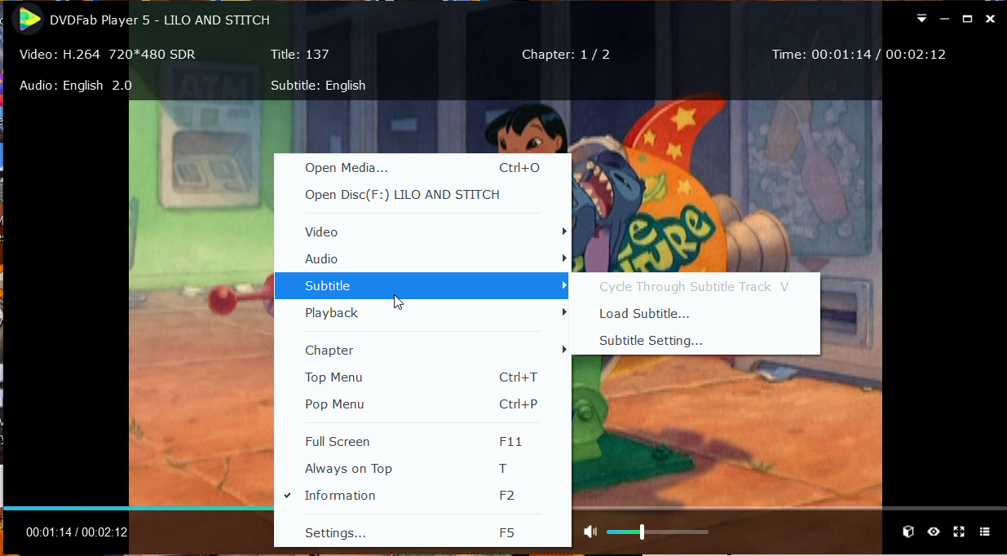Click the 3D cube icon in bottom bar
The width and height of the screenshot is (1007, 556).
(908, 532)
